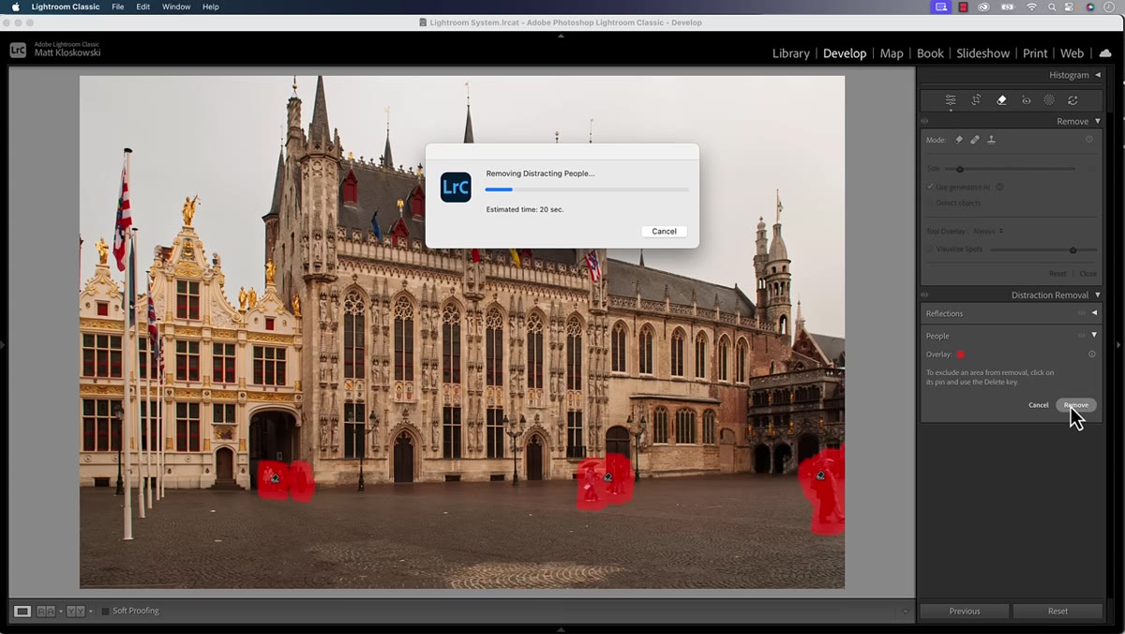Collapse the People section
The height and width of the screenshot is (634, 1125).
(x=1094, y=336)
